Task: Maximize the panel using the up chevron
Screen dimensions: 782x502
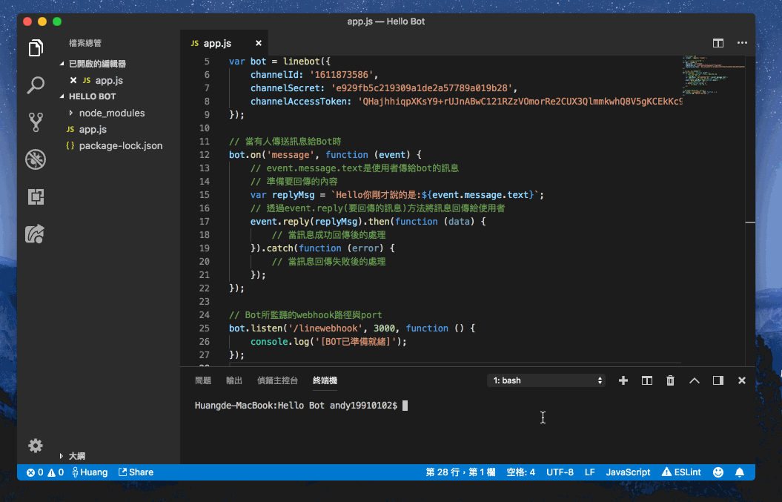Action: pyautogui.click(x=695, y=380)
